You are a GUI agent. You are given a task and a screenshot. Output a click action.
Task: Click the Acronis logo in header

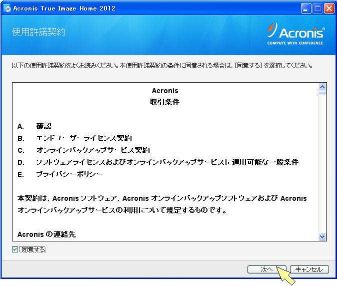(296, 34)
